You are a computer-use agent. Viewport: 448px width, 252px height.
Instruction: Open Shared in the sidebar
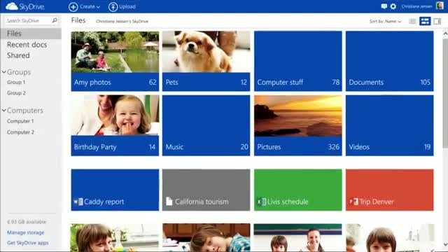pos(18,55)
